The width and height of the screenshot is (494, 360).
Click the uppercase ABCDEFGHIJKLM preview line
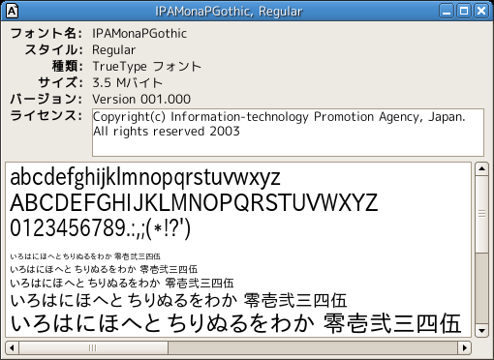click(194, 202)
